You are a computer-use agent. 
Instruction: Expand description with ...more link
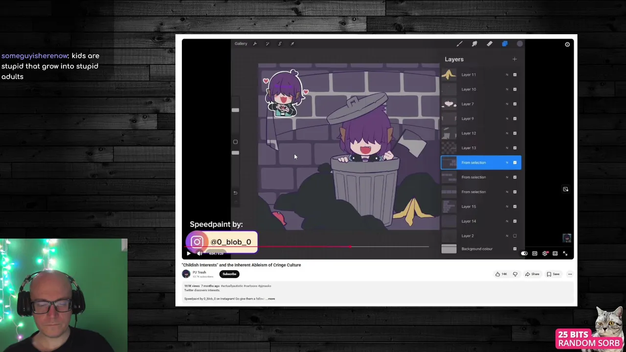(x=271, y=299)
